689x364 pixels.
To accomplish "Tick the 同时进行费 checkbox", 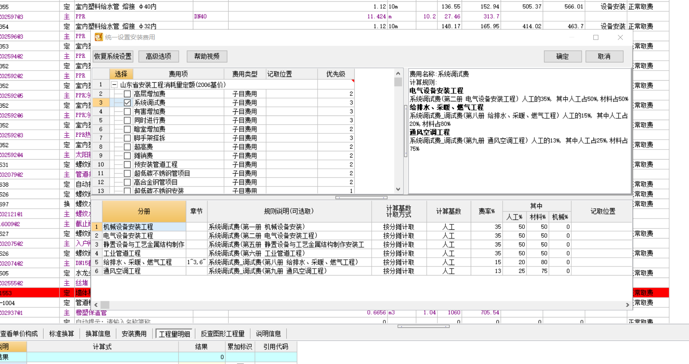I will 127,120.
